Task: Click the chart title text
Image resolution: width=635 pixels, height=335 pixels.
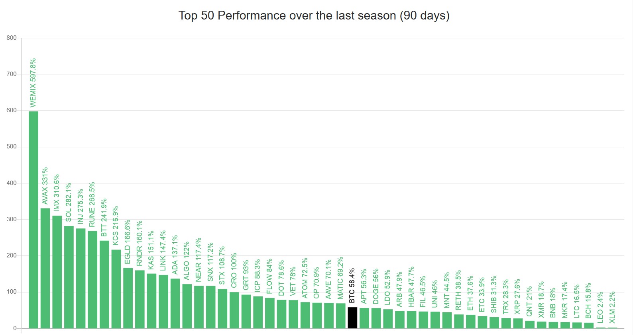Action: point(314,16)
